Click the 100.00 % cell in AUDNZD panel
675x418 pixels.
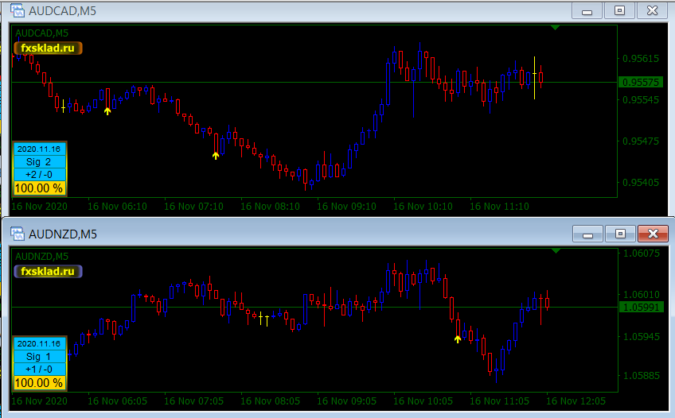coord(39,383)
